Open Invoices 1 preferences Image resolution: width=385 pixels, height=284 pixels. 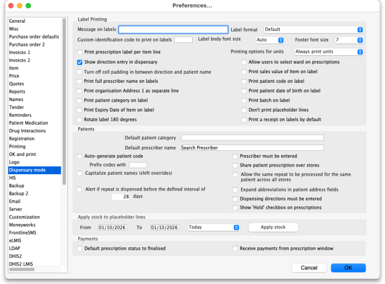pyautogui.click(x=34, y=52)
